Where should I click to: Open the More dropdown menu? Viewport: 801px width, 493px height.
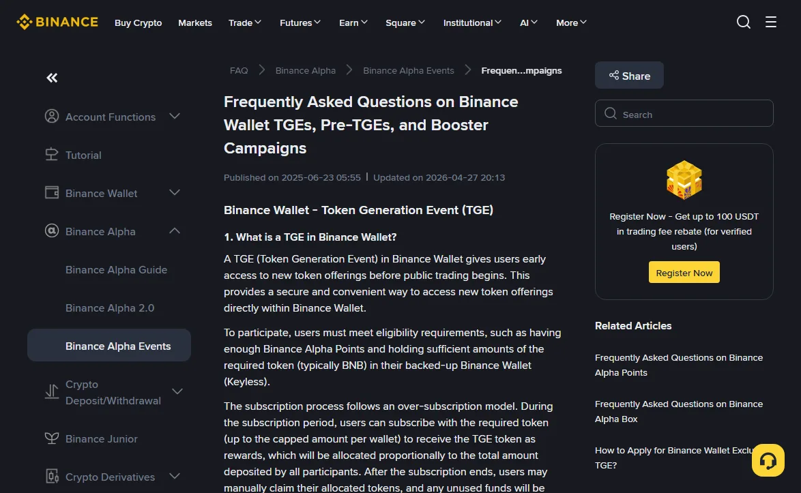(x=571, y=23)
